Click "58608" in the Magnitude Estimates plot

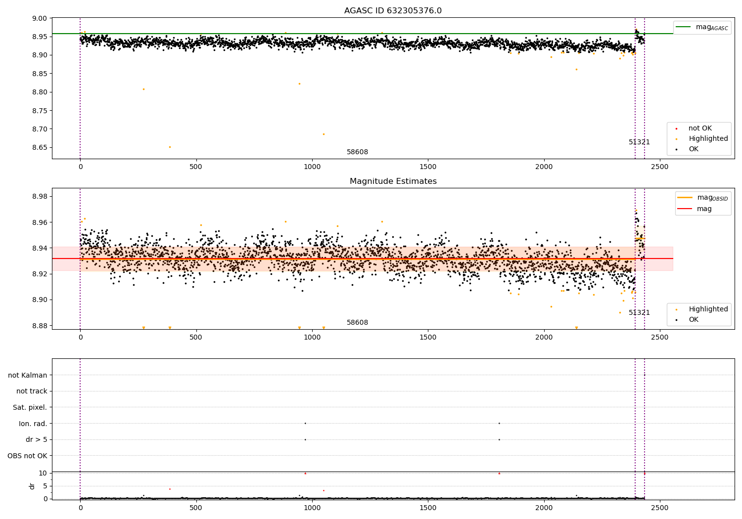357,323
